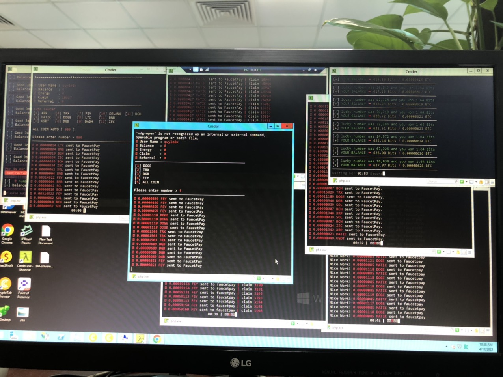The image size is (503, 377).
Task: Click search magnifier in 'FaucetPay.' window status bar
Action: 433,251
